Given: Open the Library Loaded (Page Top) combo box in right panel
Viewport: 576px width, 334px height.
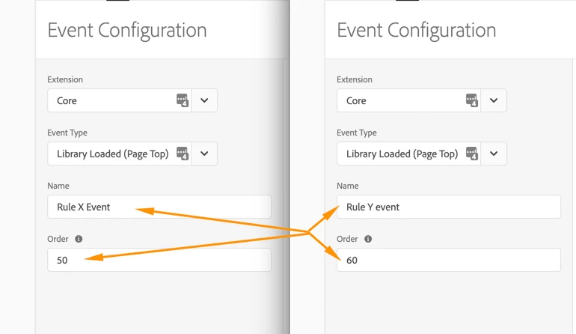Looking at the screenshot, I should pos(422,154).
